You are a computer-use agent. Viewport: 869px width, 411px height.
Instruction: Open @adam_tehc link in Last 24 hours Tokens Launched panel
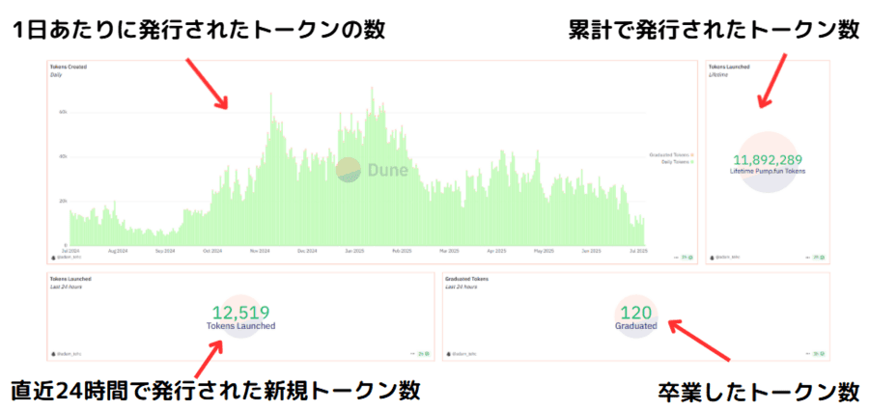pos(69,353)
